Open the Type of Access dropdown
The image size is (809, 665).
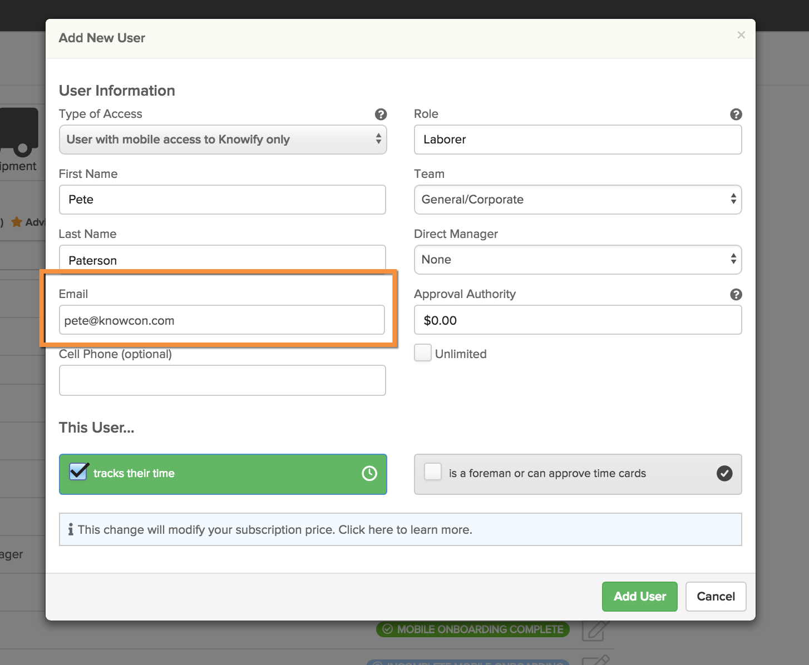(x=223, y=140)
